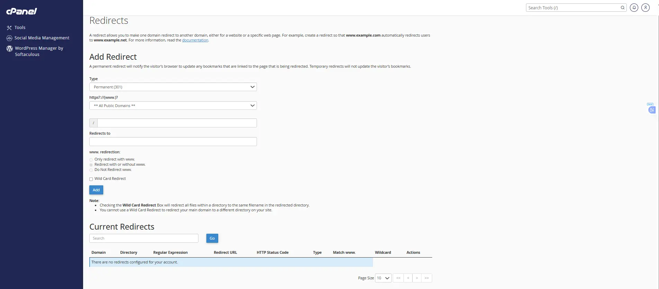Viewport: 659px width, 289px height.
Task: Click the Tools wrench icon in sidebar
Action: coord(9,28)
